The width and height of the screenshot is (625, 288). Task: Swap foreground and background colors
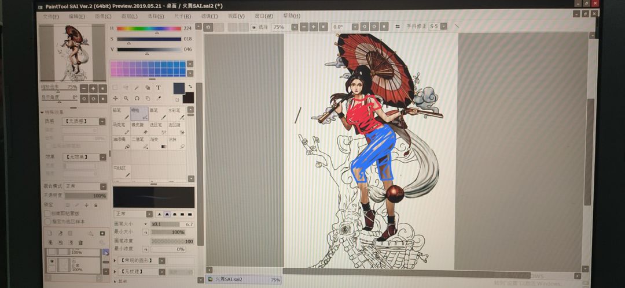[x=190, y=87]
